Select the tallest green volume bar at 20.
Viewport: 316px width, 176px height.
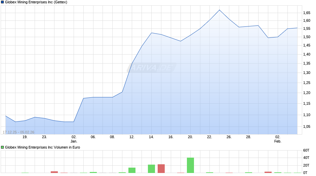click(191, 165)
